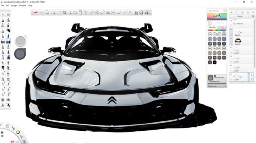Click the layer panel vertical scrollbar
256x144 pixels.
(255, 43)
